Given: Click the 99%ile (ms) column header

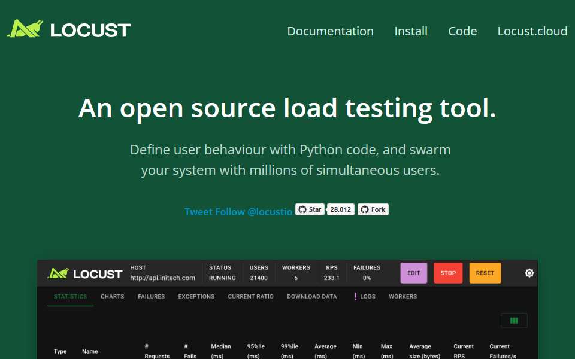Looking at the screenshot, I should point(289,351).
